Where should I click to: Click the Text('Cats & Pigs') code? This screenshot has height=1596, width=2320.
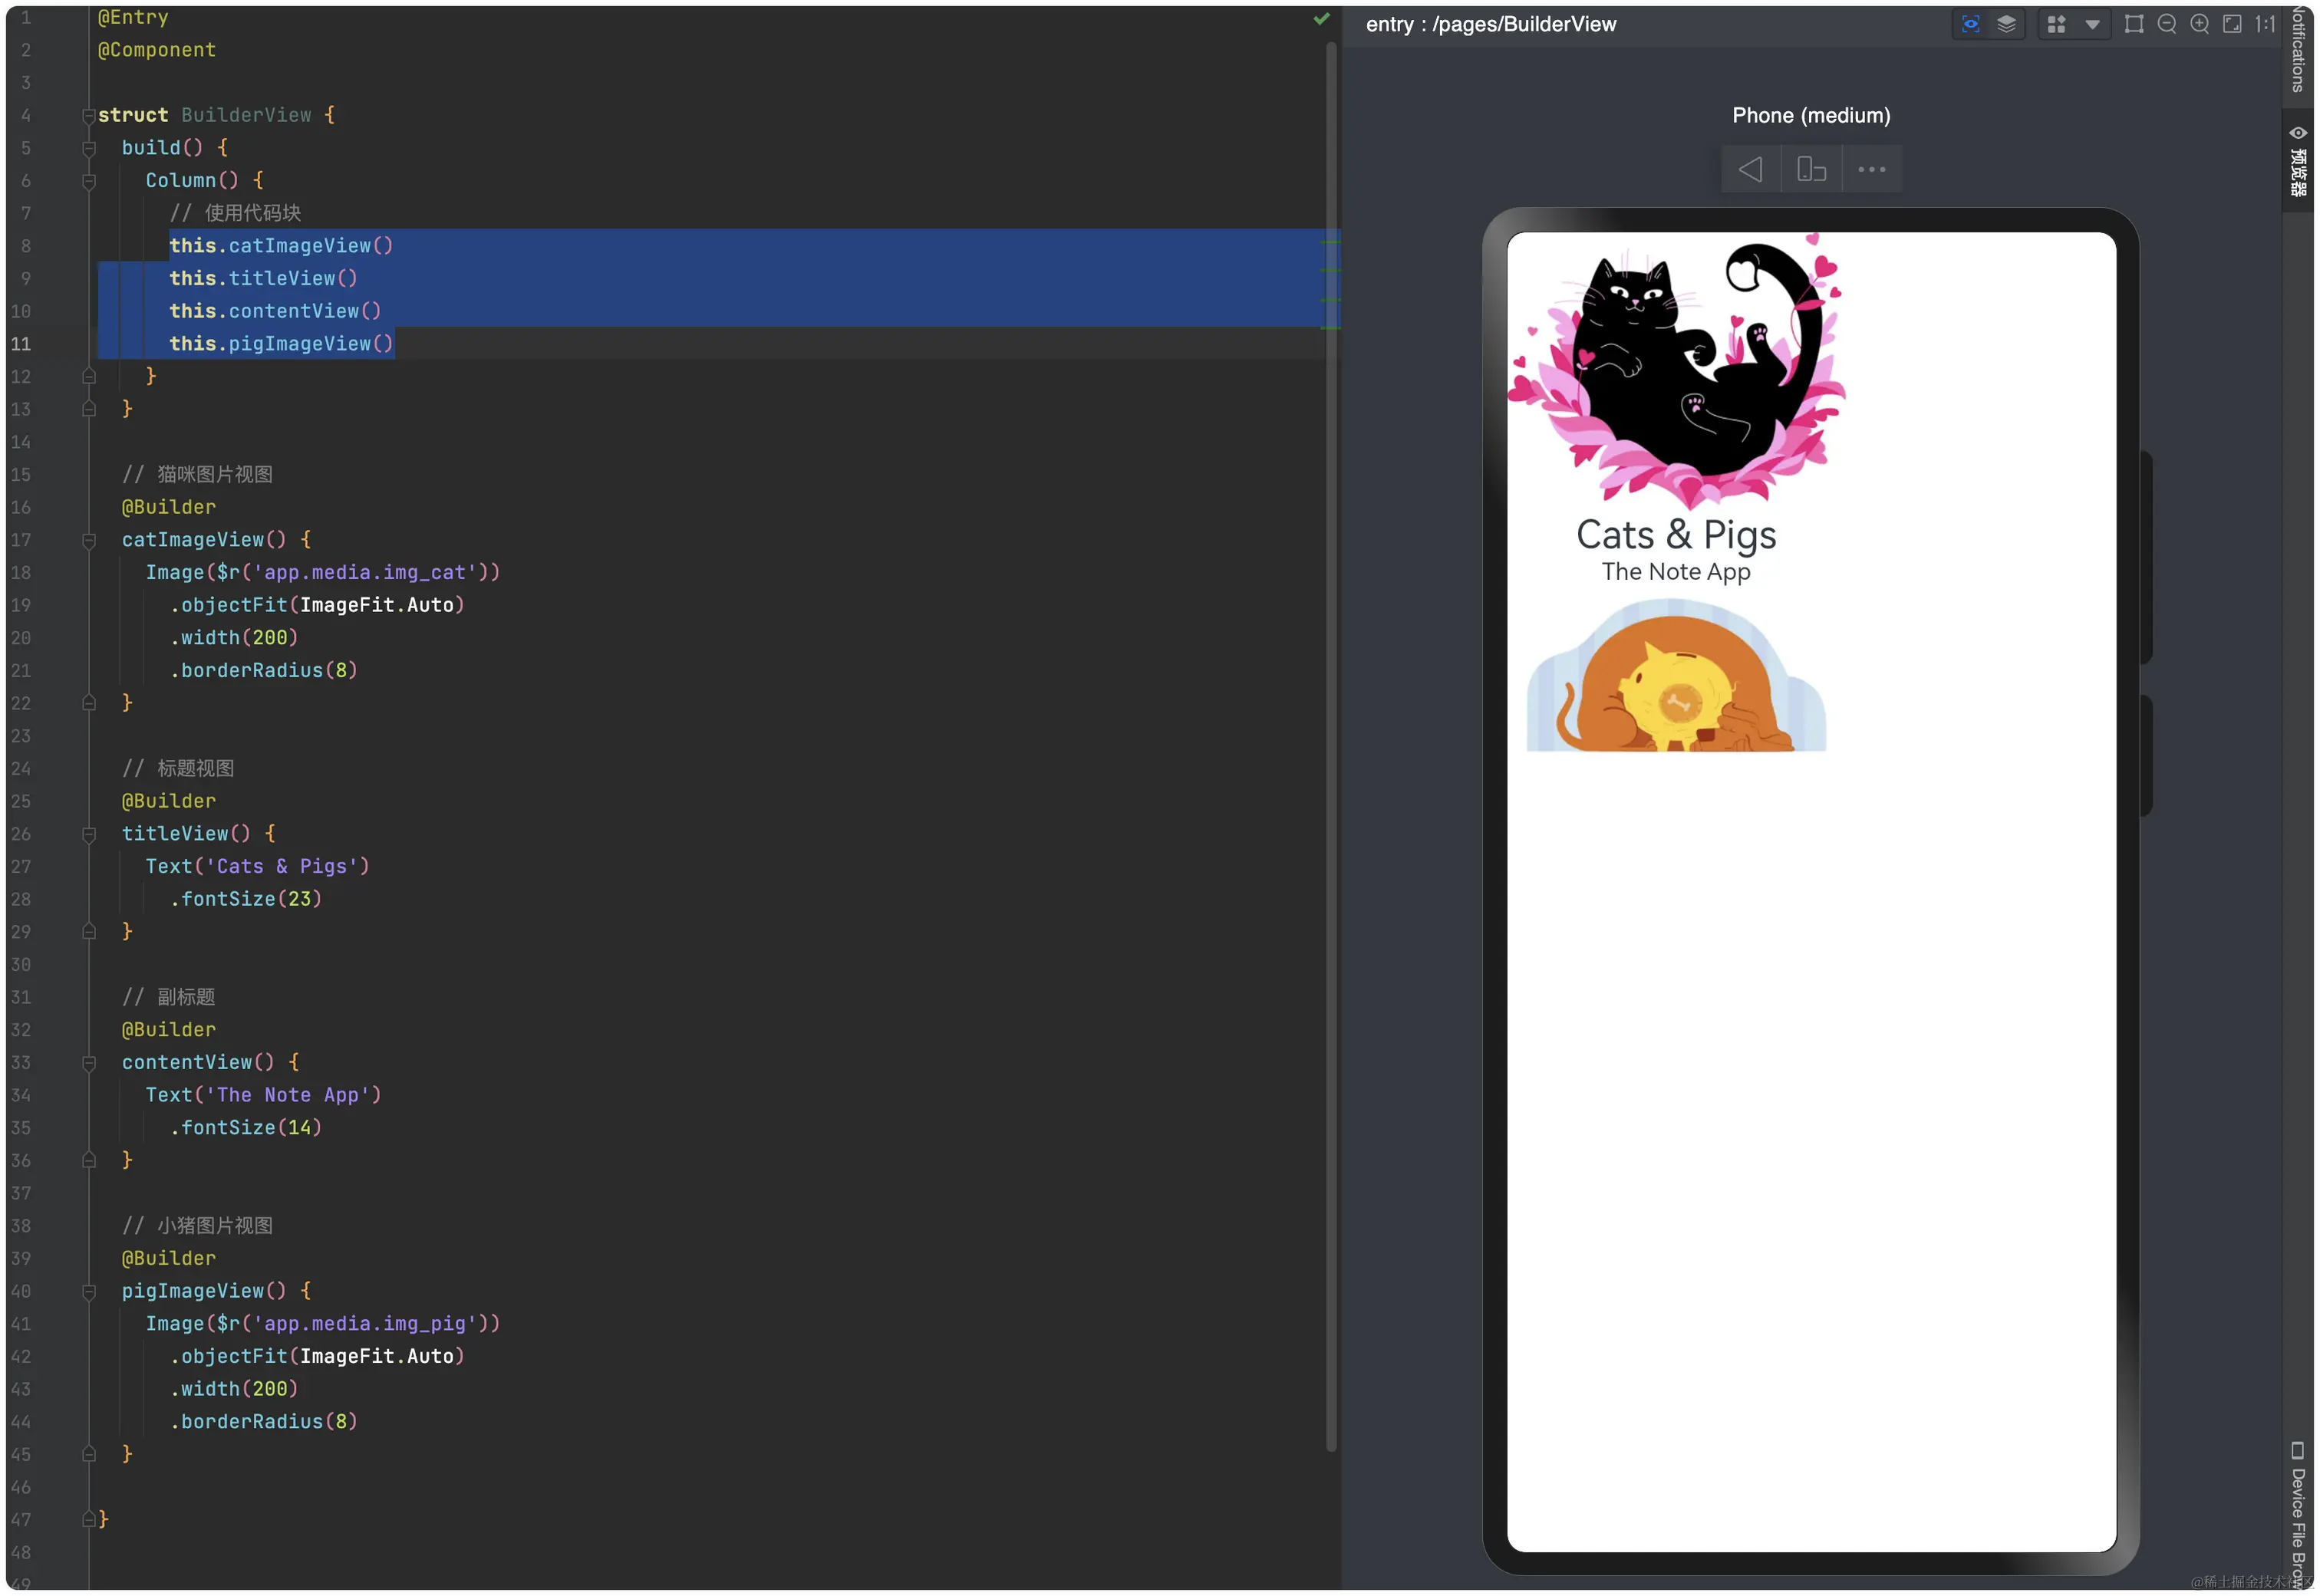tap(257, 867)
